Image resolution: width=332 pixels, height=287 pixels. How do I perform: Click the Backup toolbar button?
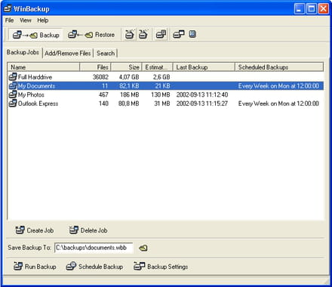[35, 35]
